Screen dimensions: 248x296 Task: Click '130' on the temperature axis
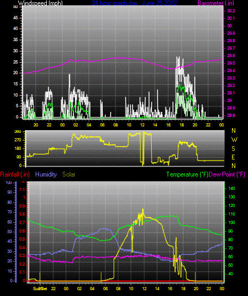click(x=232, y=197)
